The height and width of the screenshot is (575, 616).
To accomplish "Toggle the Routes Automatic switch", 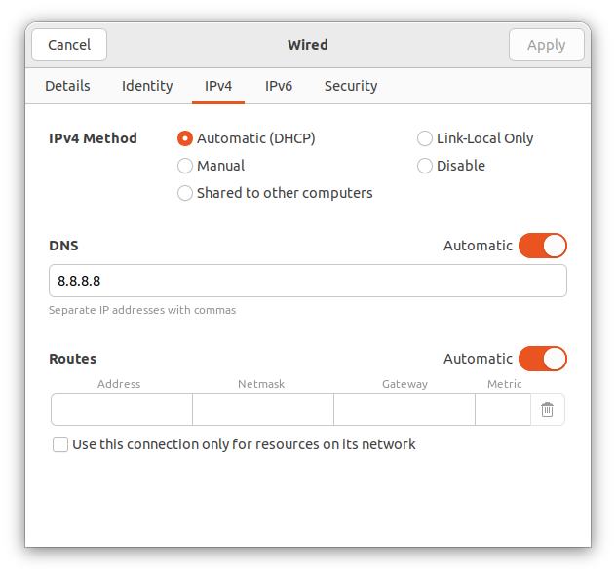I will click(543, 359).
